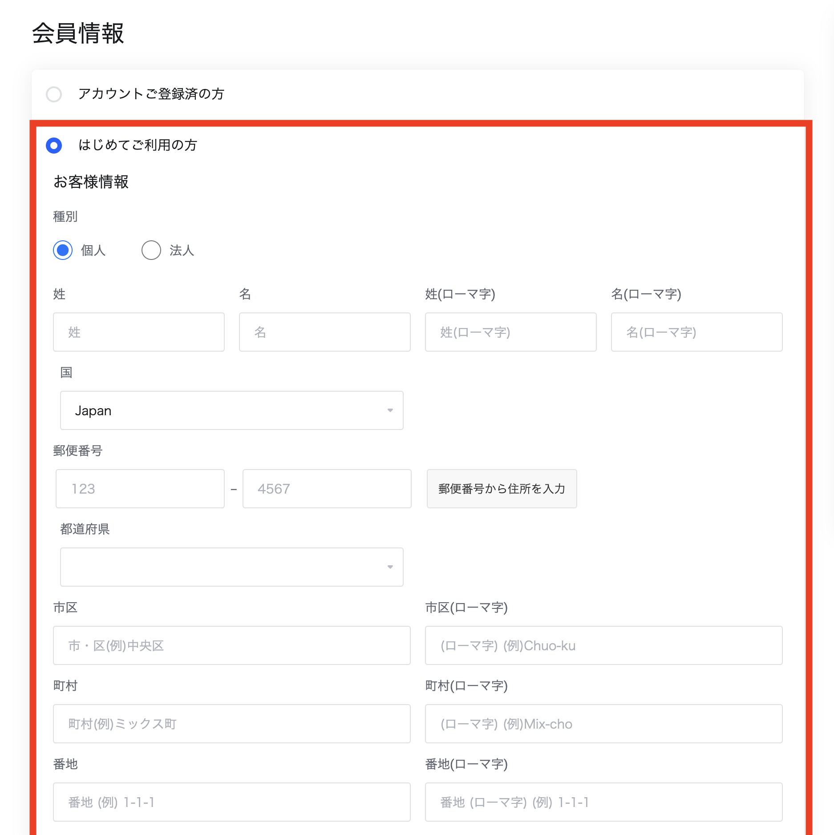Focus the 番地 street number input field
This screenshot has height=835, width=834.
point(231,802)
